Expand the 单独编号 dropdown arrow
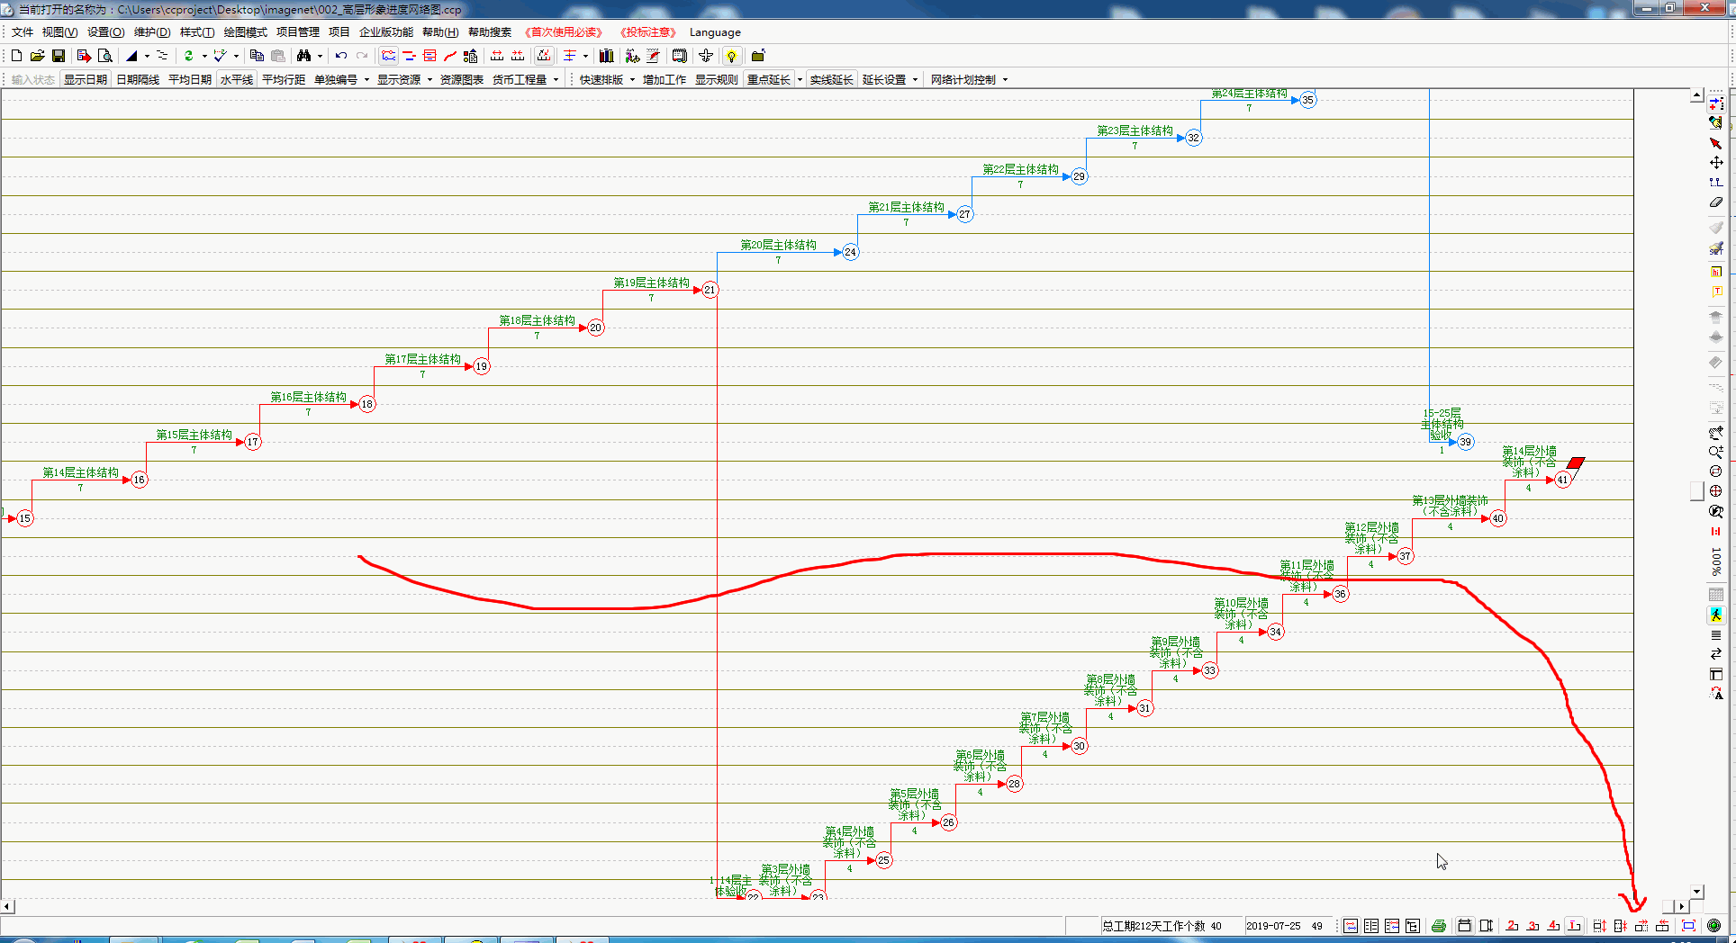The width and height of the screenshot is (1736, 943). click(366, 80)
